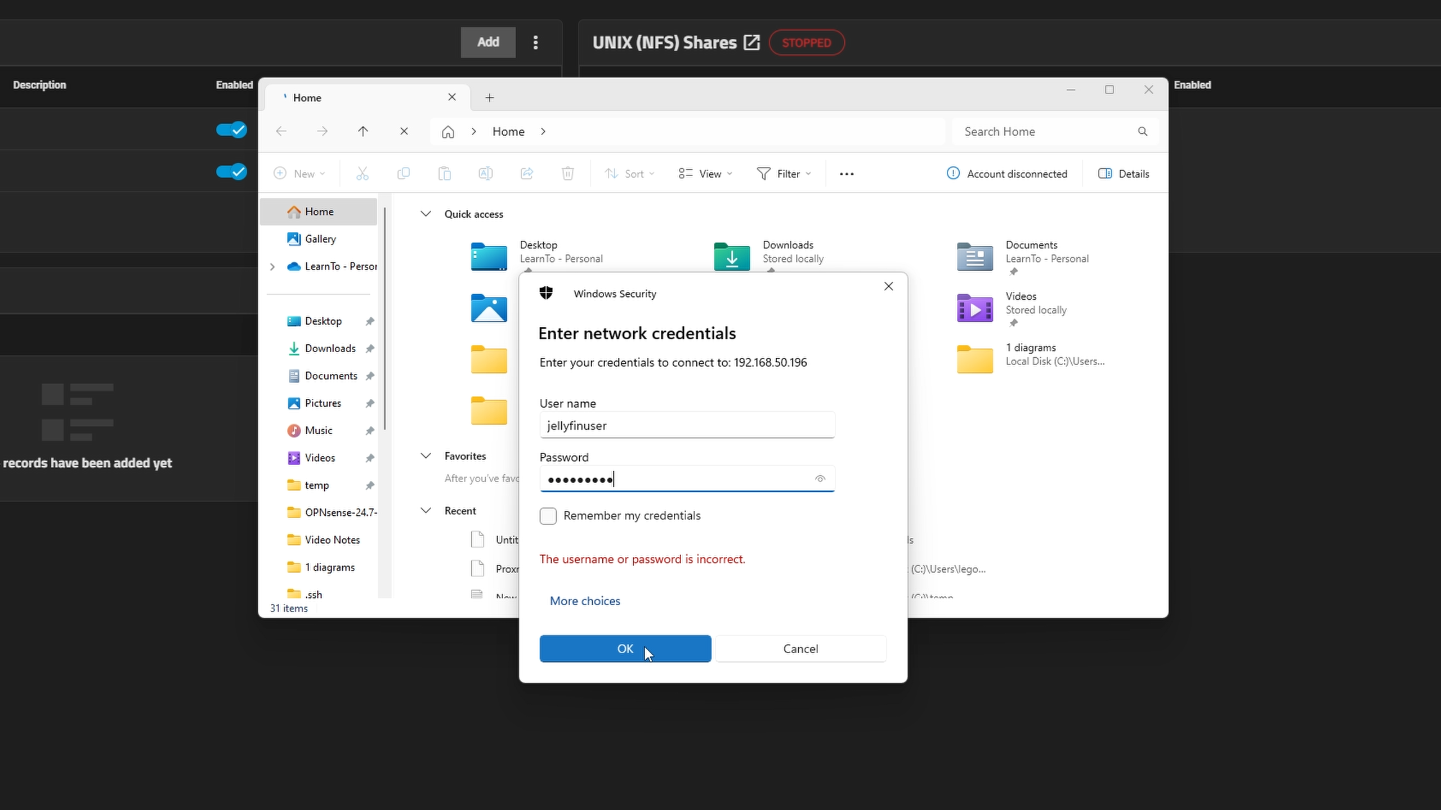The height and width of the screenshot is (810, 1441).
Task: Collapse the Favorites section
Action: 426,456
